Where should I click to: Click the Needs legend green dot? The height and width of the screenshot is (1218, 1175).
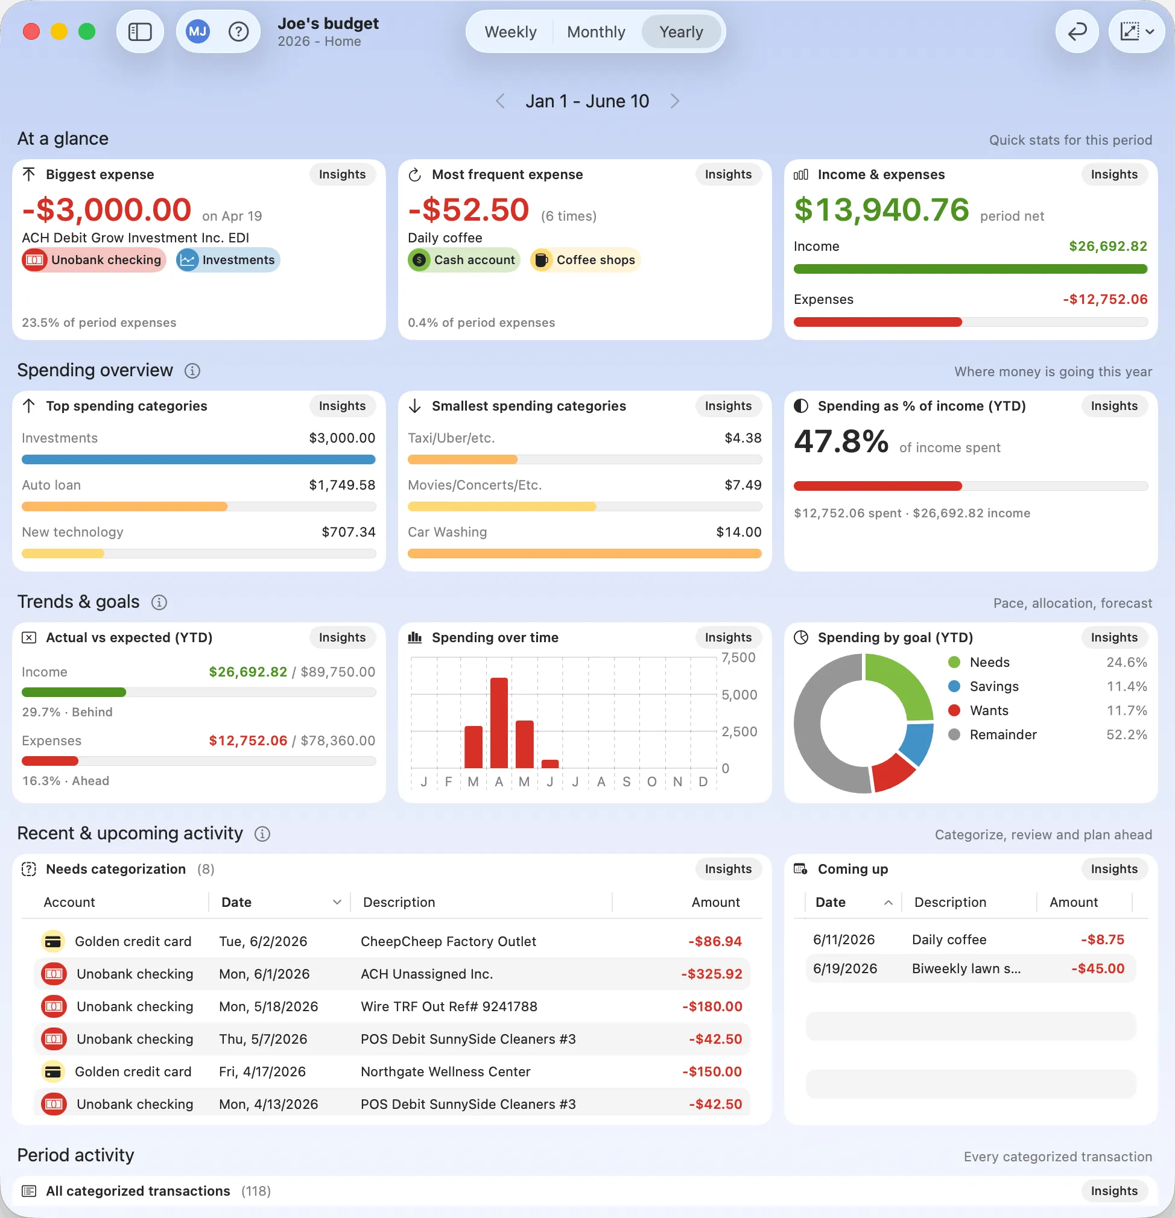(954, 663)
